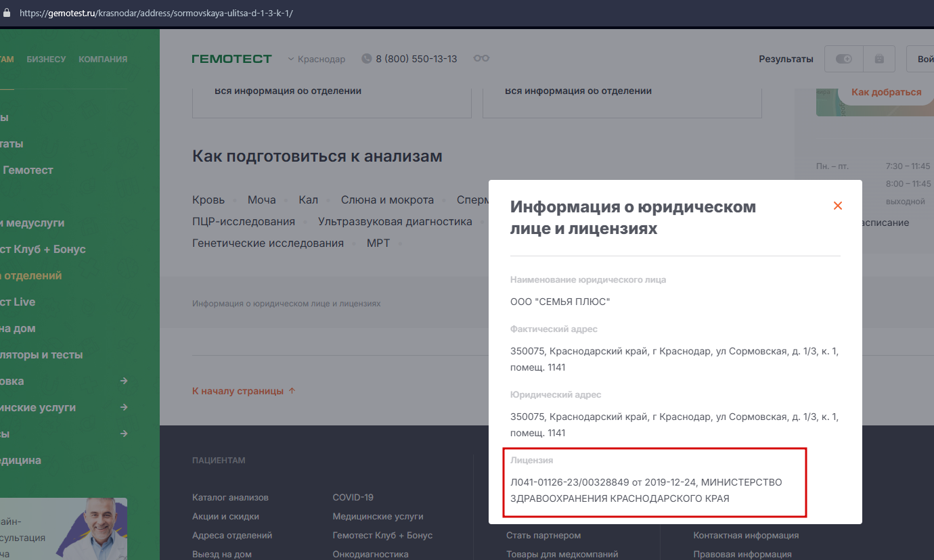
Task: Click the Фактический адрес label in popup
Action: click(x=554, y=329)
